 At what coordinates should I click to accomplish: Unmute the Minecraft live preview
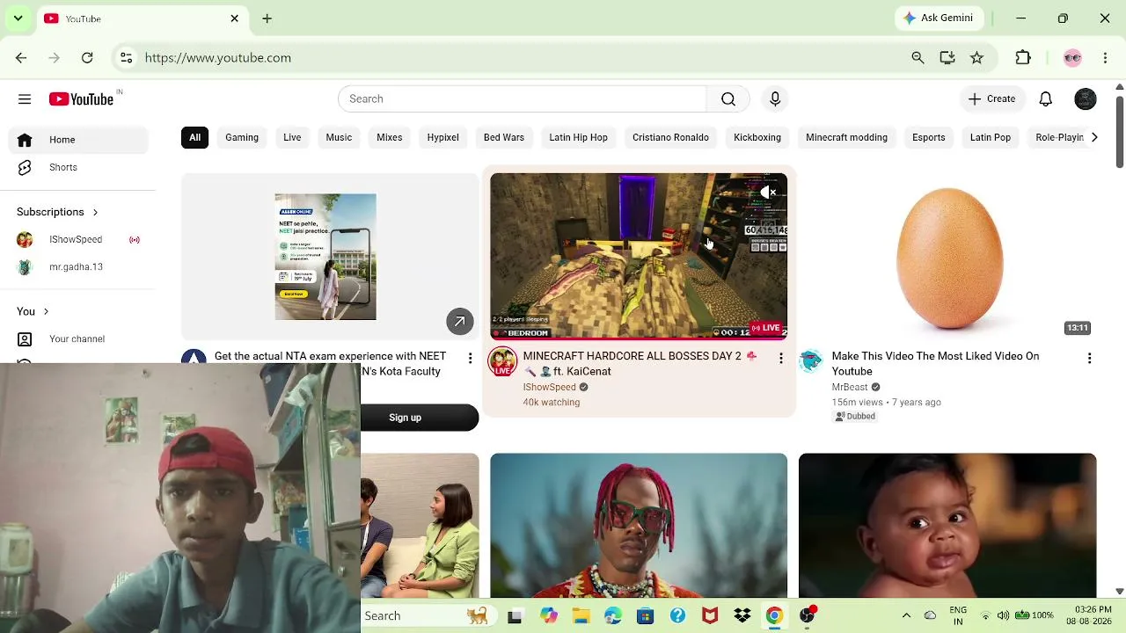click(768, 193)
